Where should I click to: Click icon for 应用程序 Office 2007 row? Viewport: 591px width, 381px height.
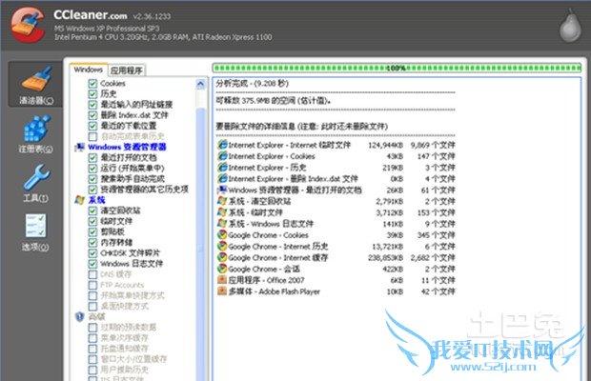[222, 280]
